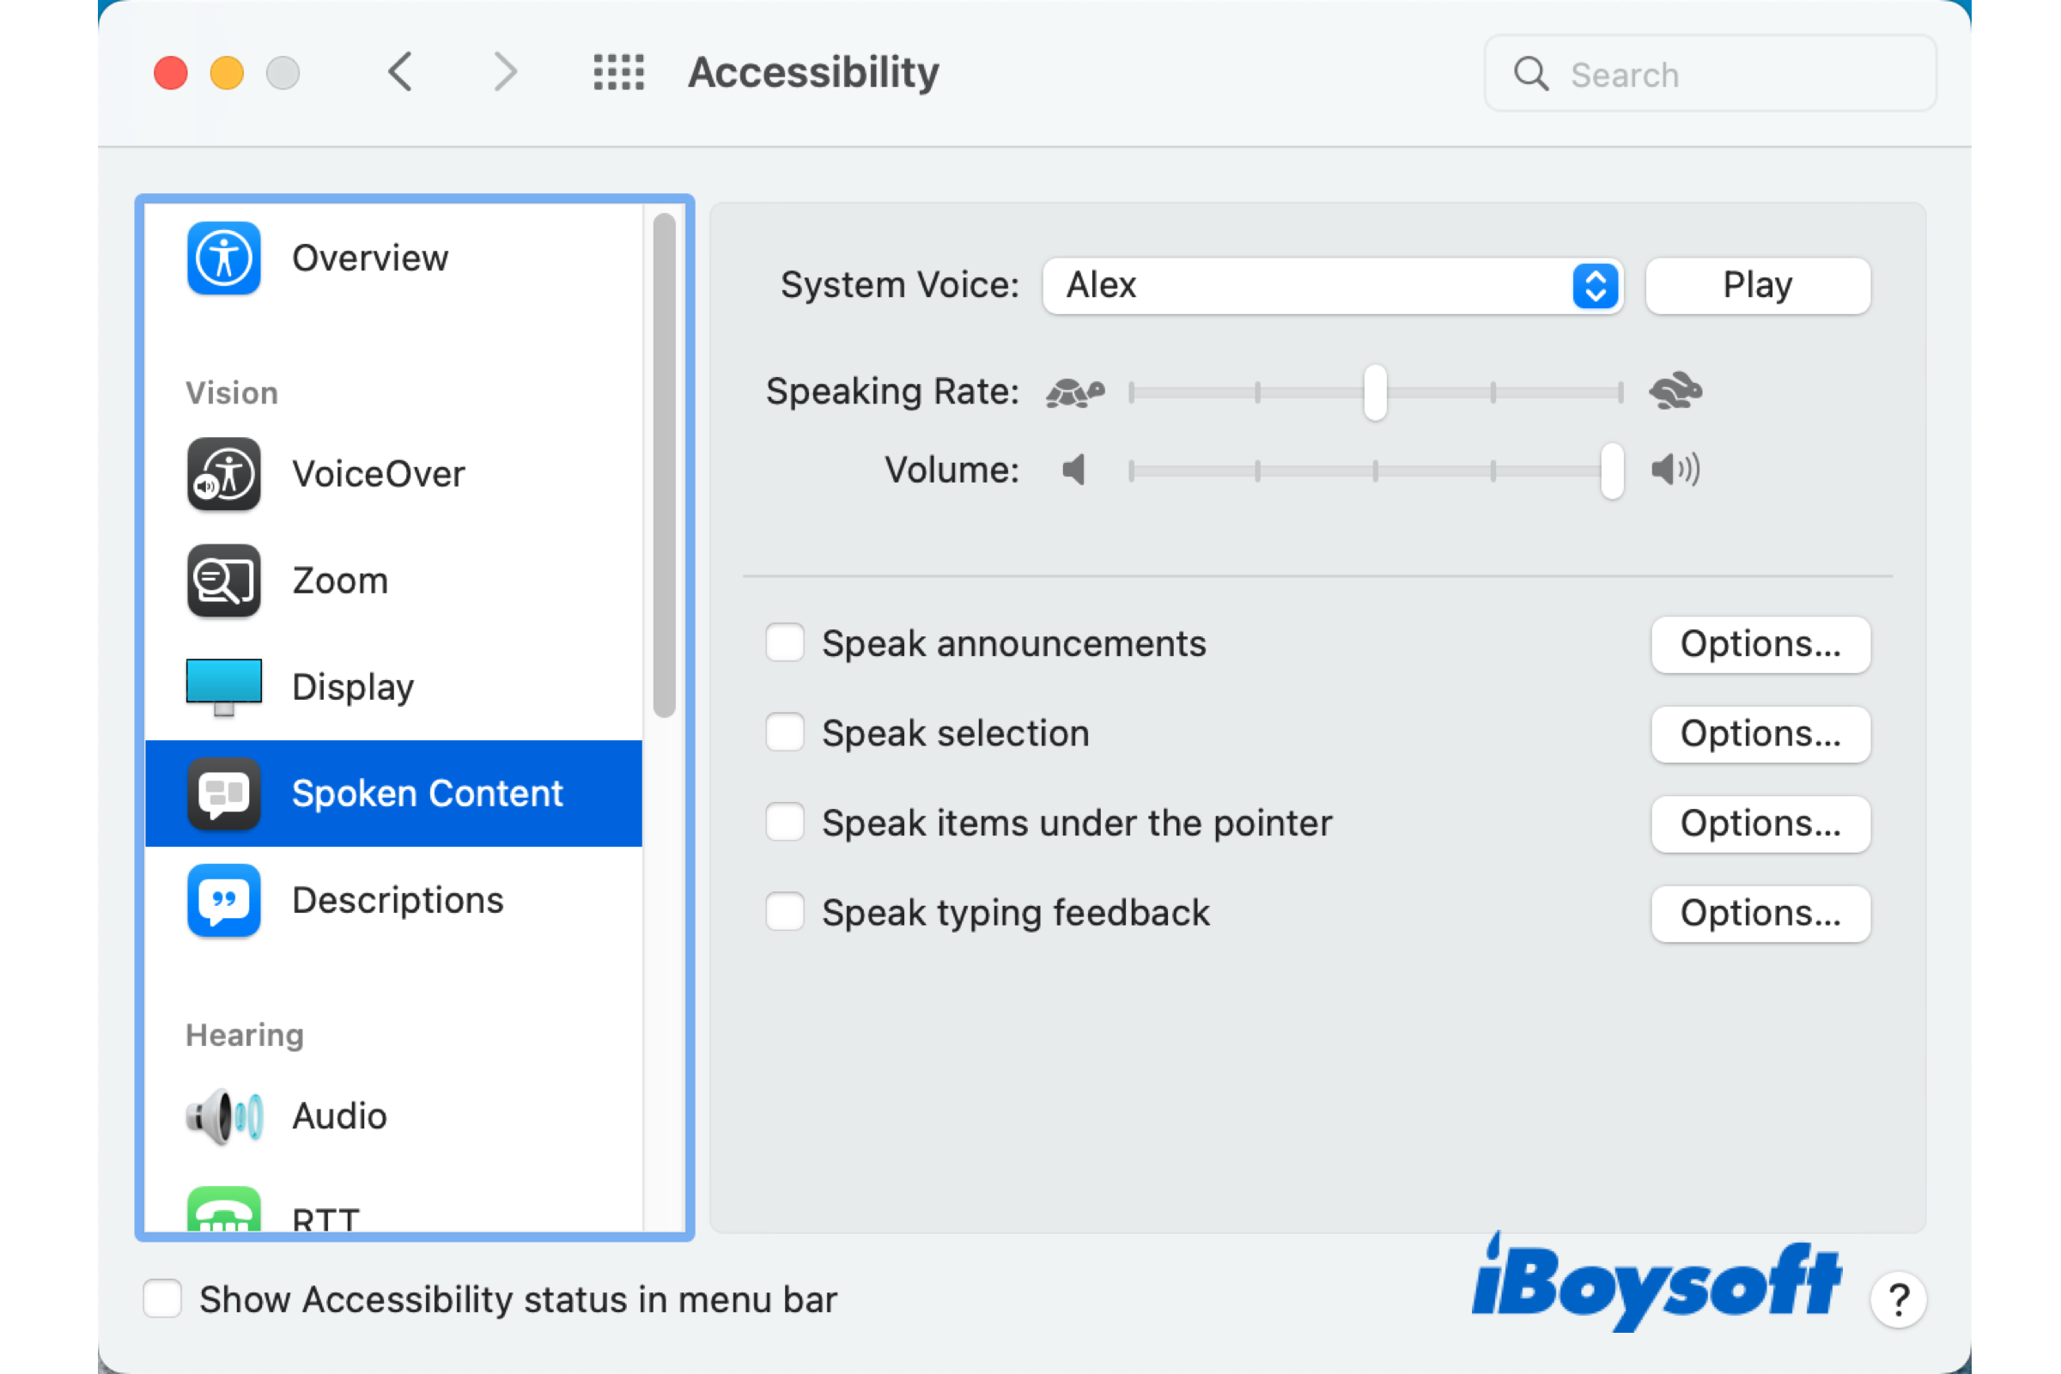Open the Zoom magnifier icon

[x=223, y=581]
